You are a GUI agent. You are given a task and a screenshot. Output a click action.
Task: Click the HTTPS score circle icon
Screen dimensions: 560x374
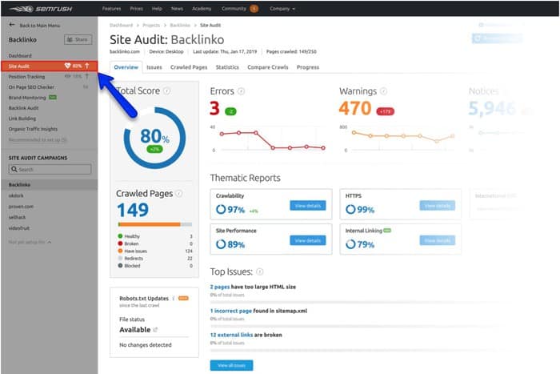click(350, 209)
